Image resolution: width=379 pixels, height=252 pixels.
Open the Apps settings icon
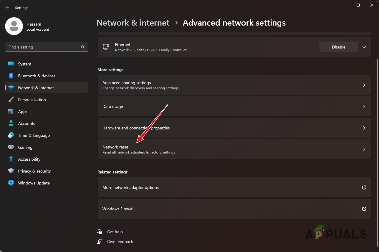(11, 111)
